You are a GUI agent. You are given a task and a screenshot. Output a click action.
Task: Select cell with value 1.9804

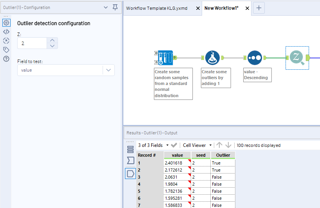point(177,184)
